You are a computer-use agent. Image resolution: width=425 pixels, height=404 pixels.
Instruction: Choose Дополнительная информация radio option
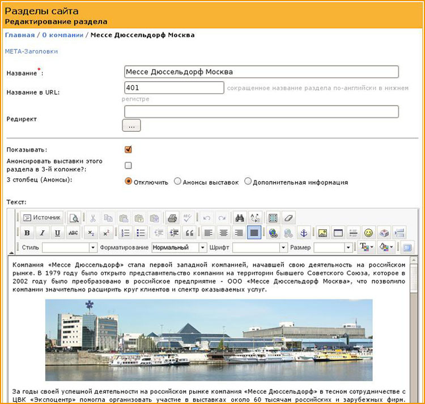pyautogui.click(x=248, y=182)
